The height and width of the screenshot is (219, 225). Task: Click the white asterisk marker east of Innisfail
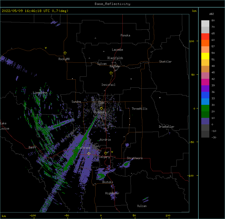[131, 79]
